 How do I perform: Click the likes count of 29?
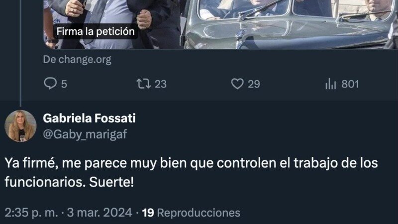click(254, 84)
